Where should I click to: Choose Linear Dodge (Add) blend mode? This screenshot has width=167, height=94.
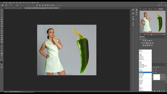[x=145, y=66]
